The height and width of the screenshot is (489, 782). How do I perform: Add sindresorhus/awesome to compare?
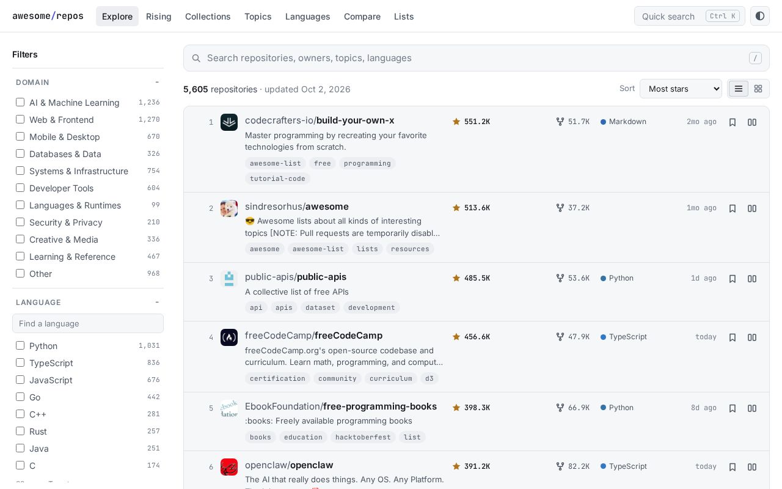[x=752, y=208]
